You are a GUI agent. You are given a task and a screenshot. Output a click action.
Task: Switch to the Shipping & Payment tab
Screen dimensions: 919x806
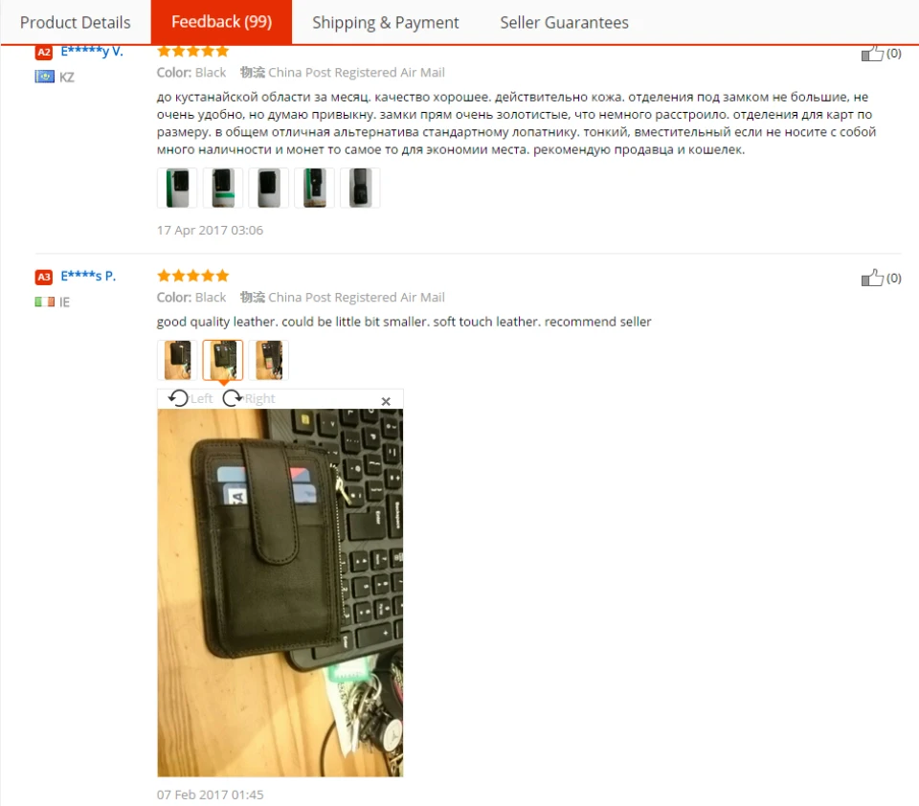tap(386, 22)
